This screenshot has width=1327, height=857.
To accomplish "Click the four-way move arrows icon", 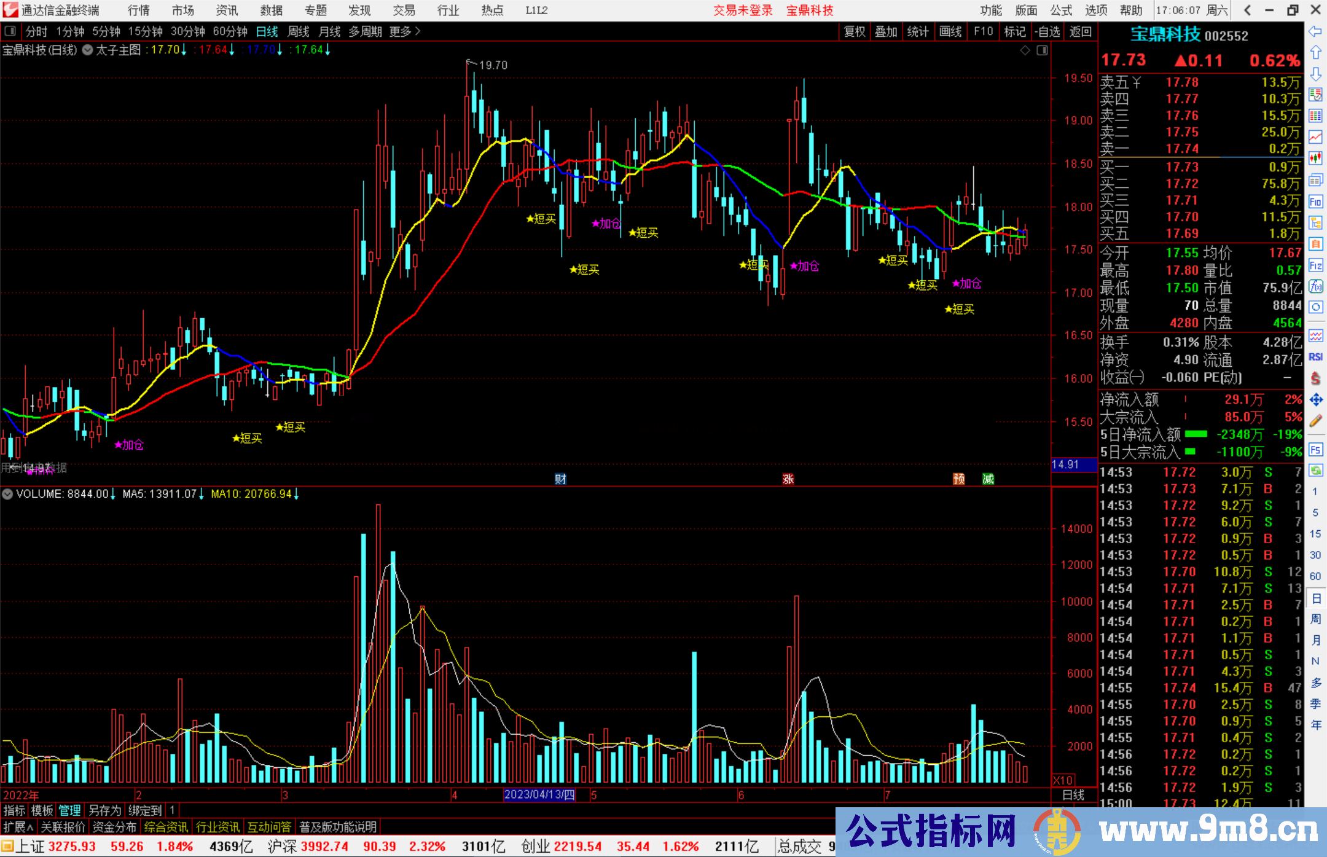I will [1315, 400].
